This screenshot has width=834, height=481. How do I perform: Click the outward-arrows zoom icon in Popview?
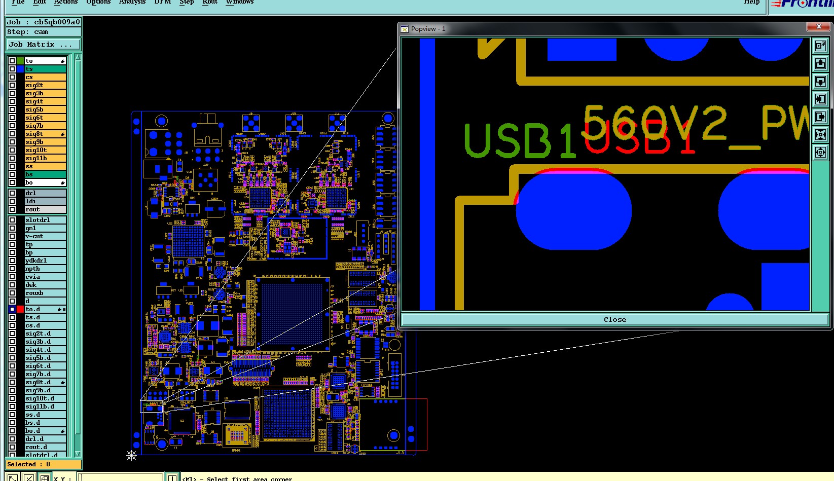(820, 152)
